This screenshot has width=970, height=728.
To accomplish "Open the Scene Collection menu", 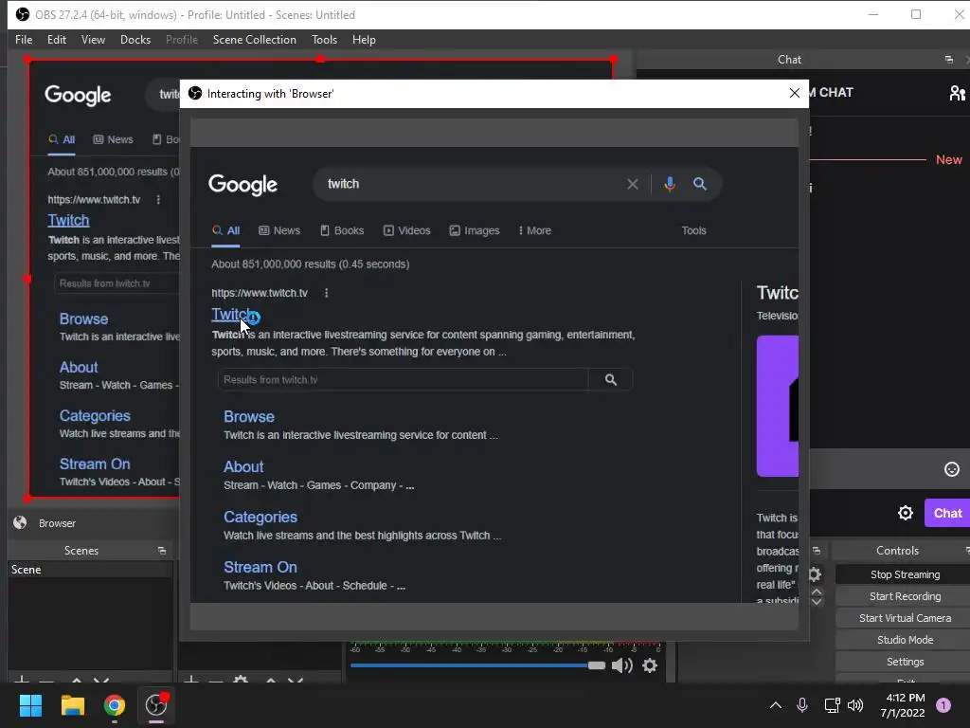I will coord(254,40).
